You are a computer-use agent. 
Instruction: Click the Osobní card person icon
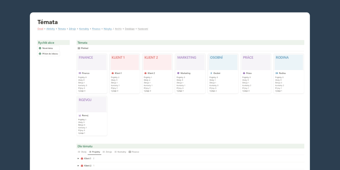[211, 73]
